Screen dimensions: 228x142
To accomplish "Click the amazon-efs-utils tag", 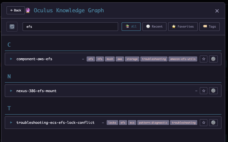I will (183, 59).
